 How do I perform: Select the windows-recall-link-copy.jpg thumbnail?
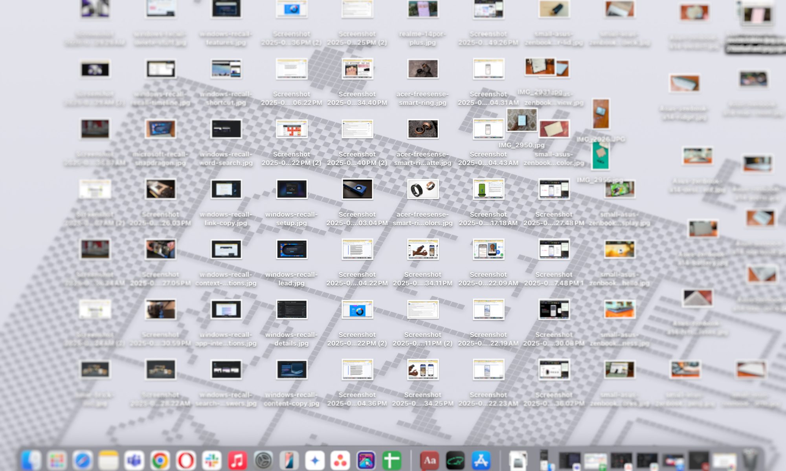pos(226,189)
